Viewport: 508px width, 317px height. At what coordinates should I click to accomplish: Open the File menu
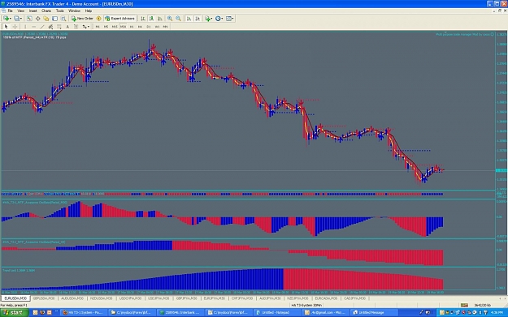10,11
